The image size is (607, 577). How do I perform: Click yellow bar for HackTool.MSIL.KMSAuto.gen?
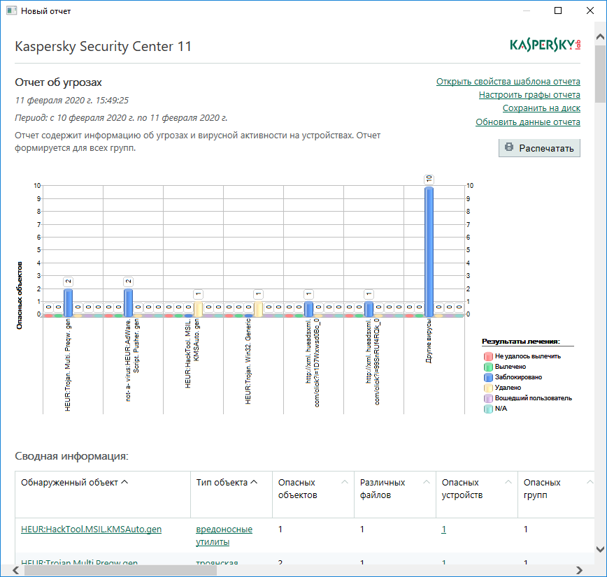pos(198,309)
